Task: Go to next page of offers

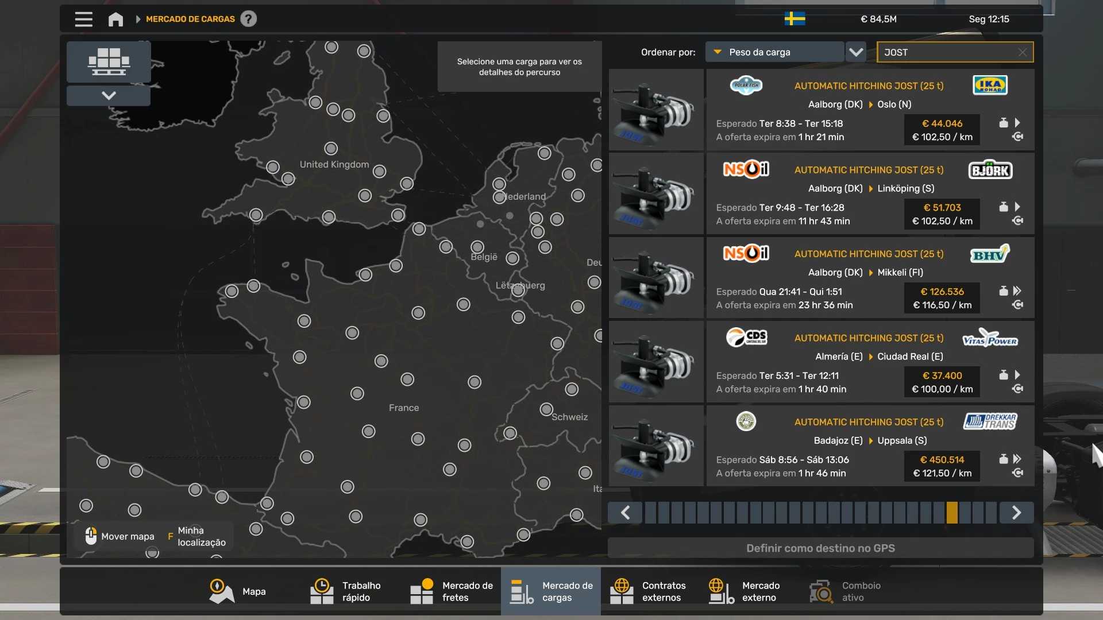Action: [x=1016, y=513]
